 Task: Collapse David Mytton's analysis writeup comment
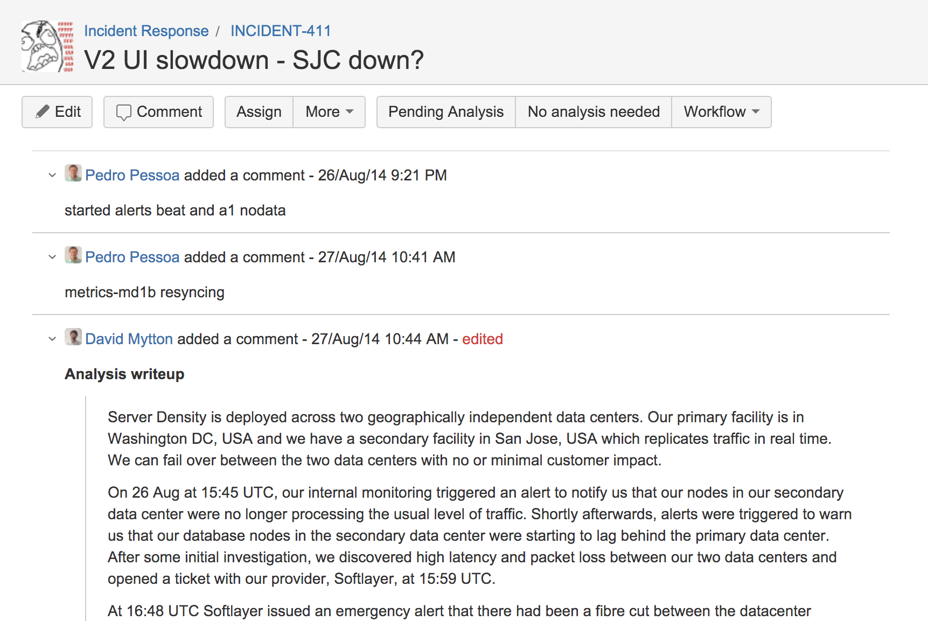52,339
